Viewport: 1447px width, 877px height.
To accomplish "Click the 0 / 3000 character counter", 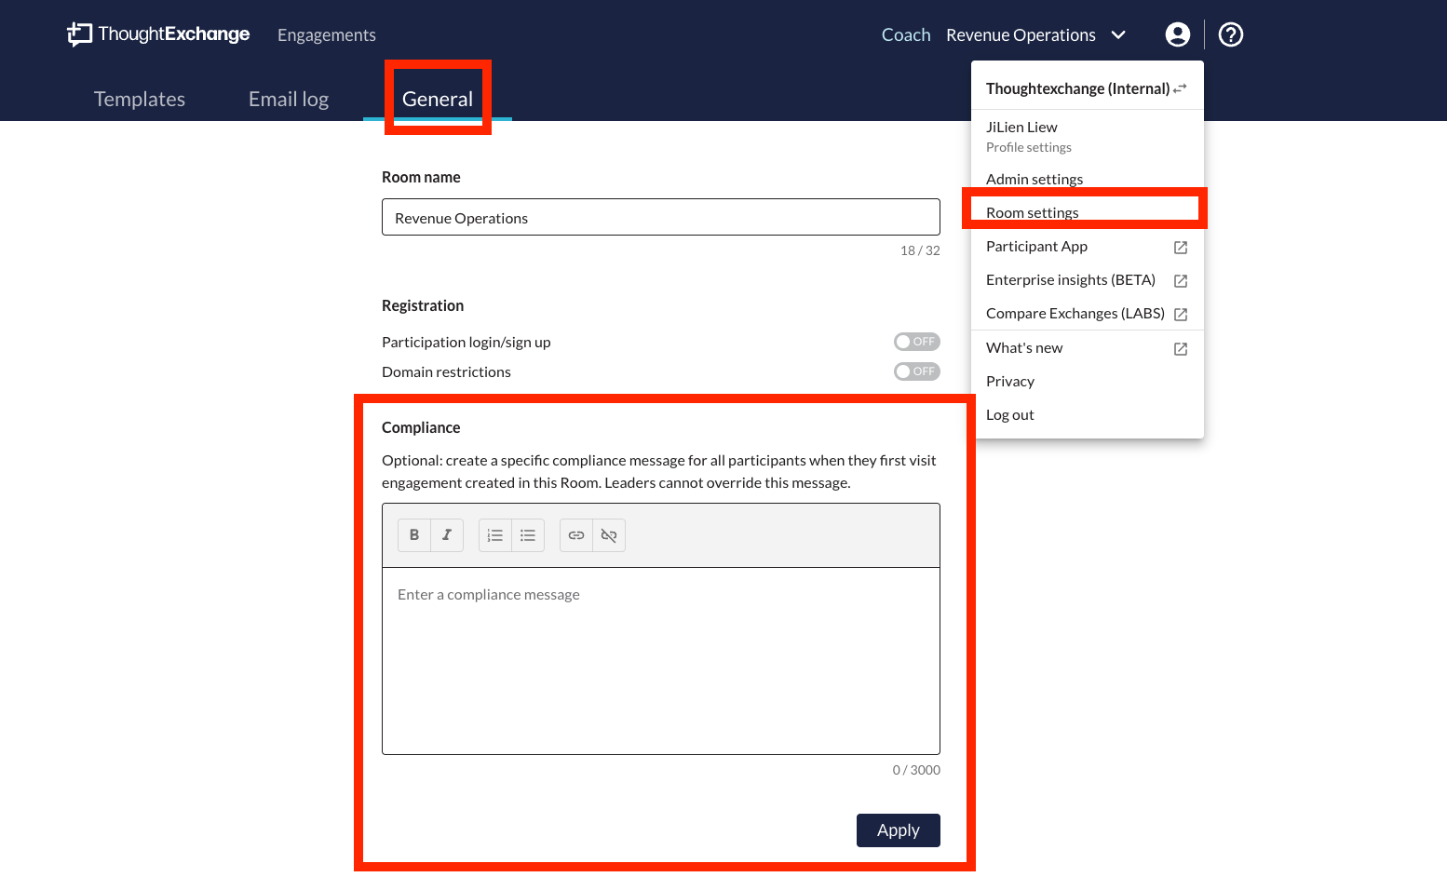I will click(x=916, y=770).
